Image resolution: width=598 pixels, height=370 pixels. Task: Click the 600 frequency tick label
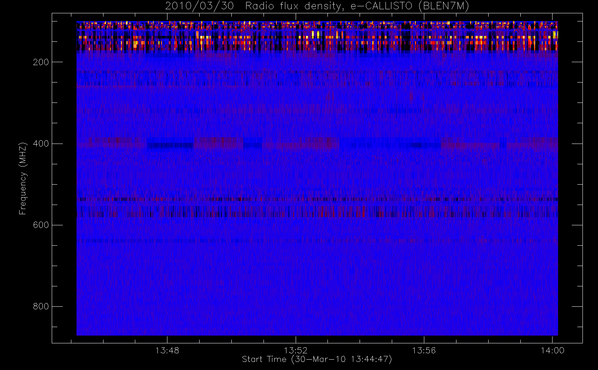41,225
